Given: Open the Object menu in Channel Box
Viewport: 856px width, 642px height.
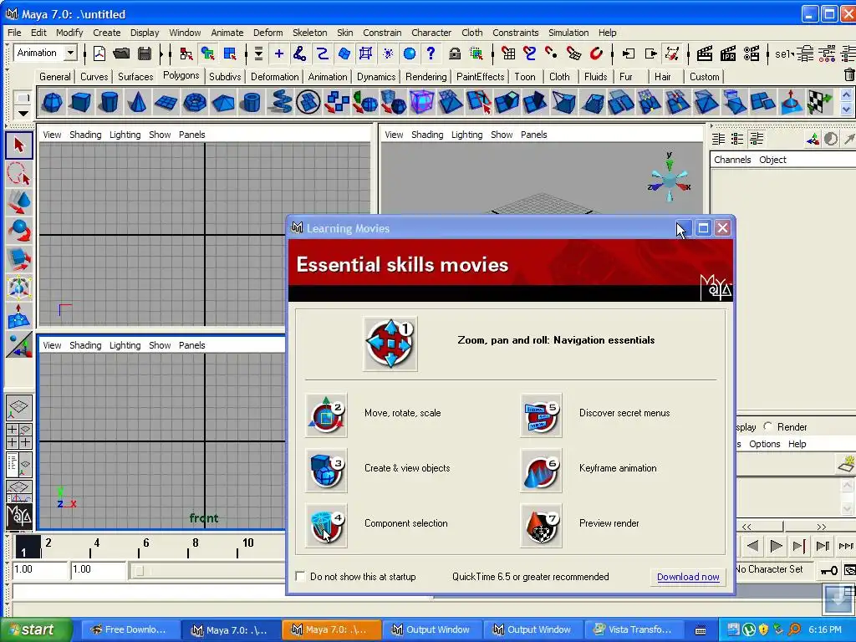Looking at the screenshot, I should (772, 160).
